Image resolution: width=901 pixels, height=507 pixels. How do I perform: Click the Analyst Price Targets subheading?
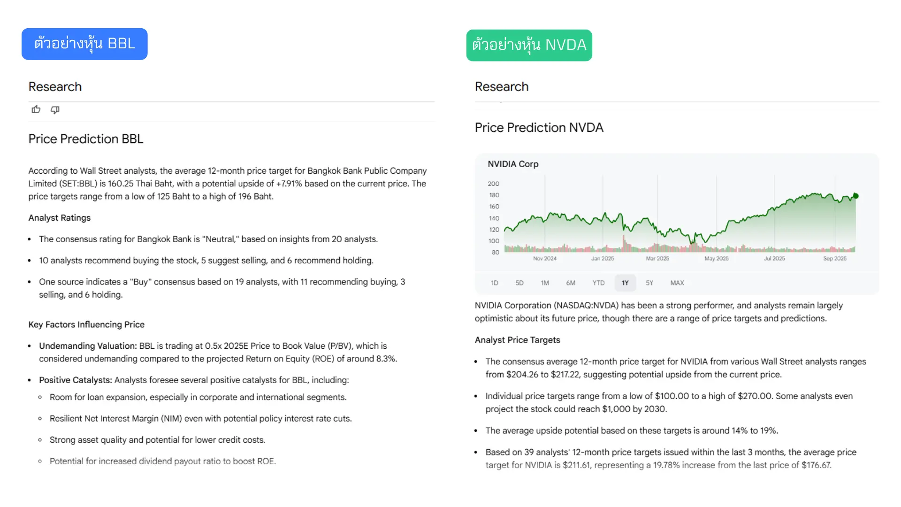pos(517,340)
